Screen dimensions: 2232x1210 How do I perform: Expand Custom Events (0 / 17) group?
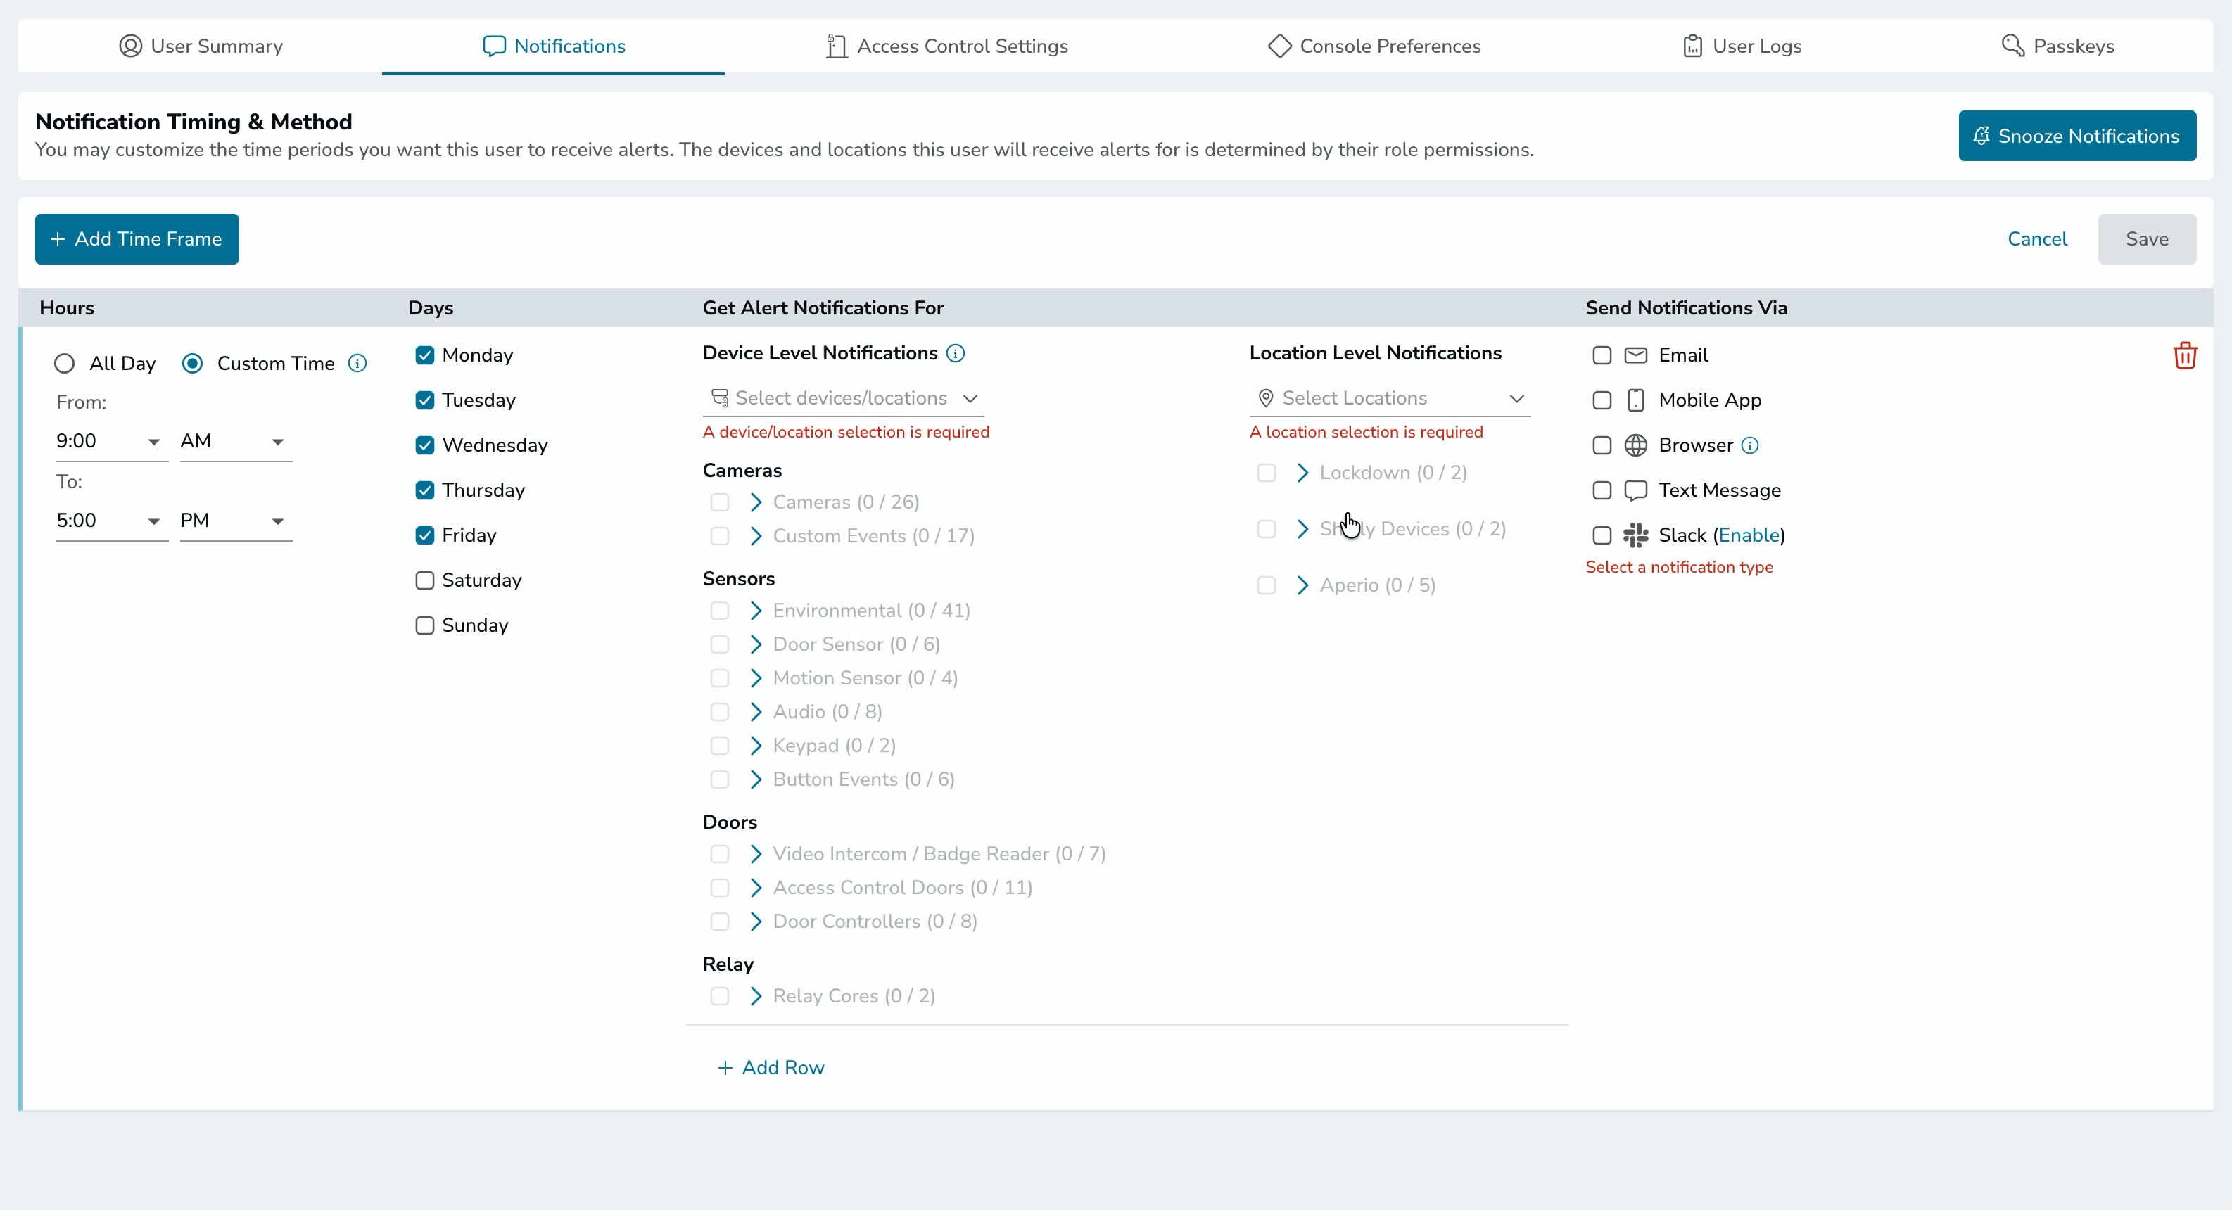pos(756,536)
